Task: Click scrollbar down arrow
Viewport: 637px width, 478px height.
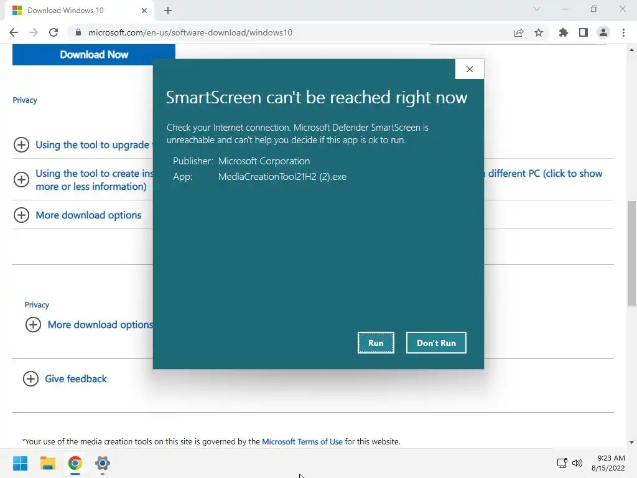Action: (631, 443)
